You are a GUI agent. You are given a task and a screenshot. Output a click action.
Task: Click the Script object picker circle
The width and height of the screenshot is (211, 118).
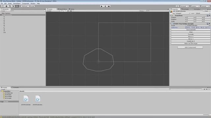(x=210, y=26)
